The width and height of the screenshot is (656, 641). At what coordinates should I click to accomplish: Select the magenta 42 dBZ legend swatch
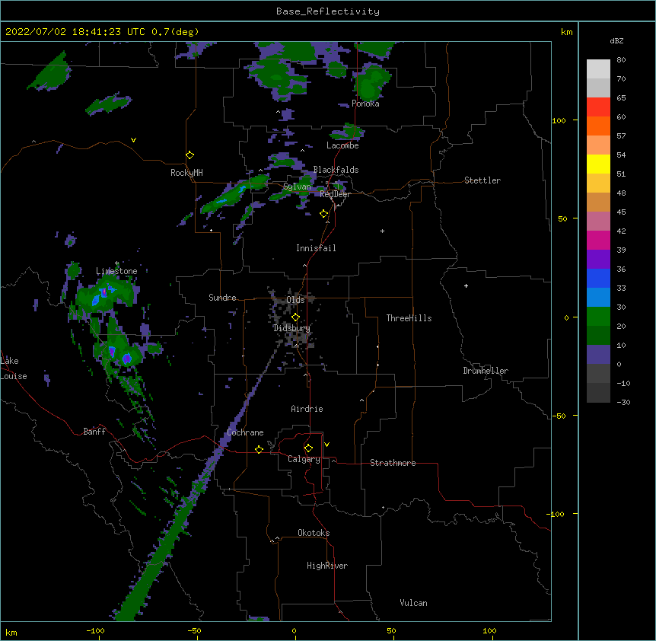tap(598, 240)
